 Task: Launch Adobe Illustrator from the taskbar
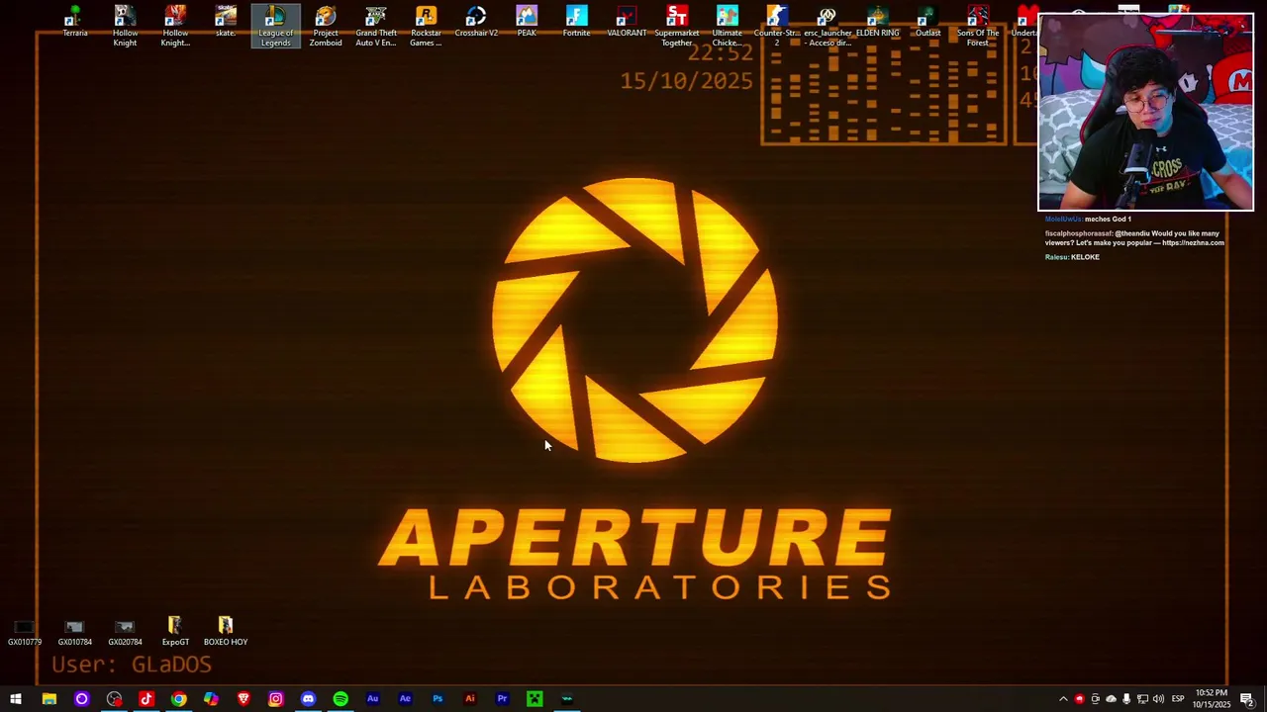point(470,699)
